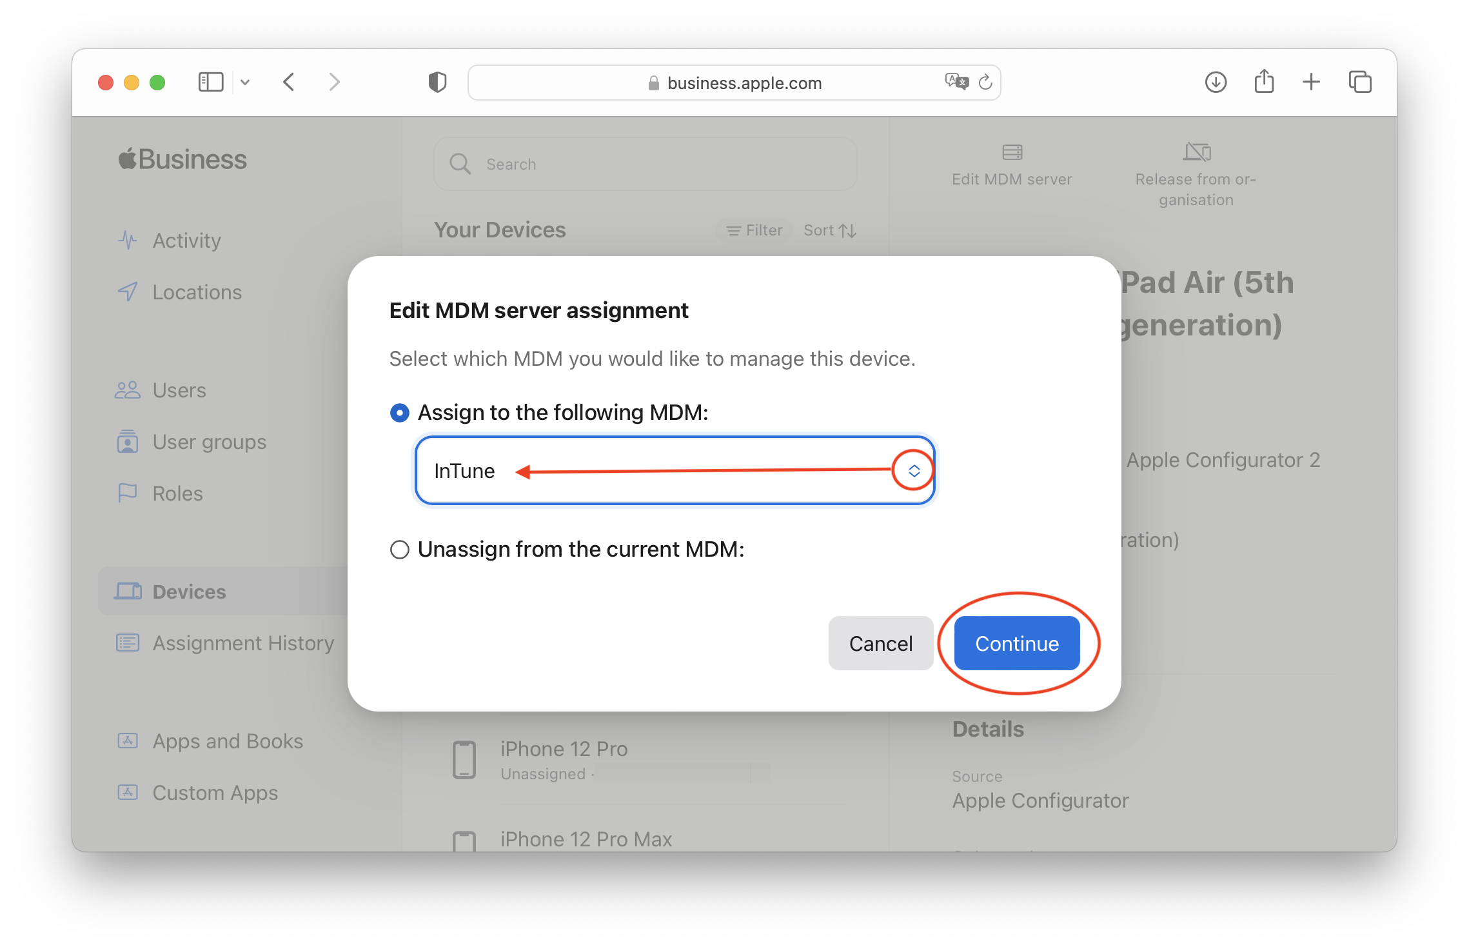Screen dimensions: 1469x947
Task: Click the page reload icon
Action: point(985,82)
